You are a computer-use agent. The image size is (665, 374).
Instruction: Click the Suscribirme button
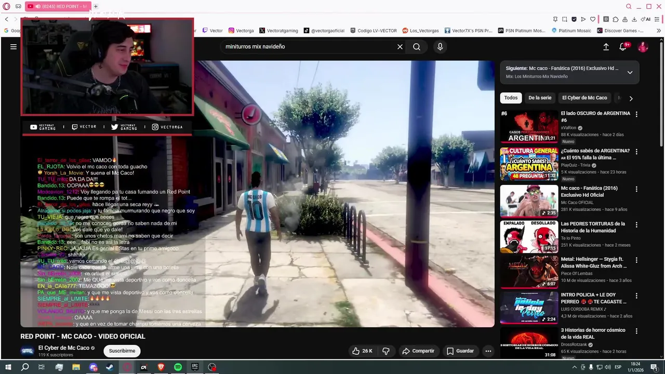pyautogui.click(x=122, y=351)
